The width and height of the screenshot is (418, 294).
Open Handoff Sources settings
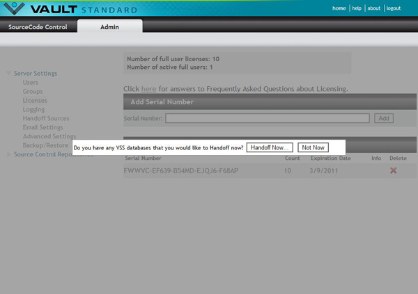46,119
